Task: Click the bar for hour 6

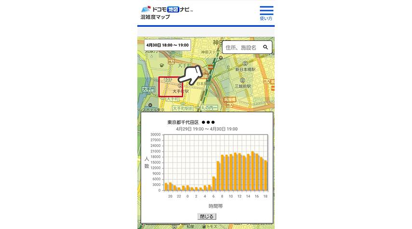Action: [x=214, y=183]
